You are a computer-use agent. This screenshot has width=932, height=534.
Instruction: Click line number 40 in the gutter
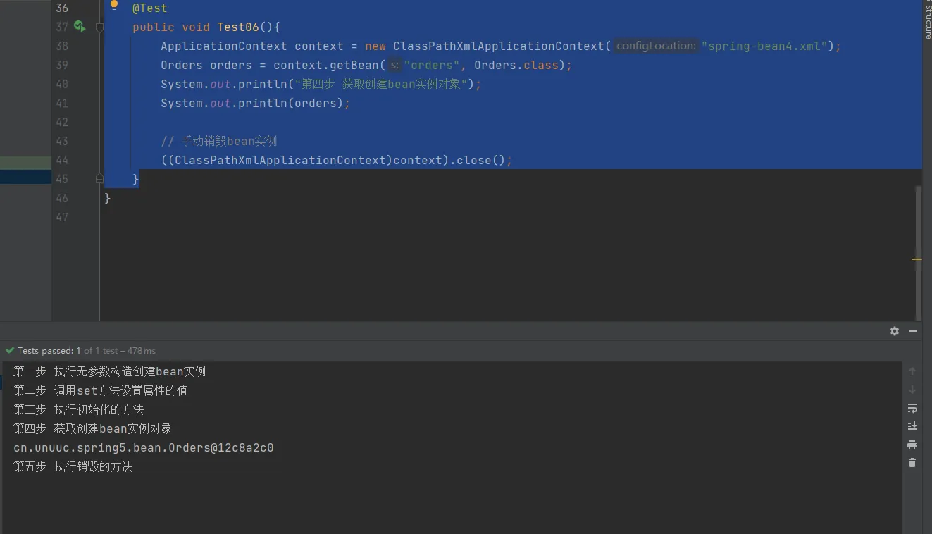(62, 84)
